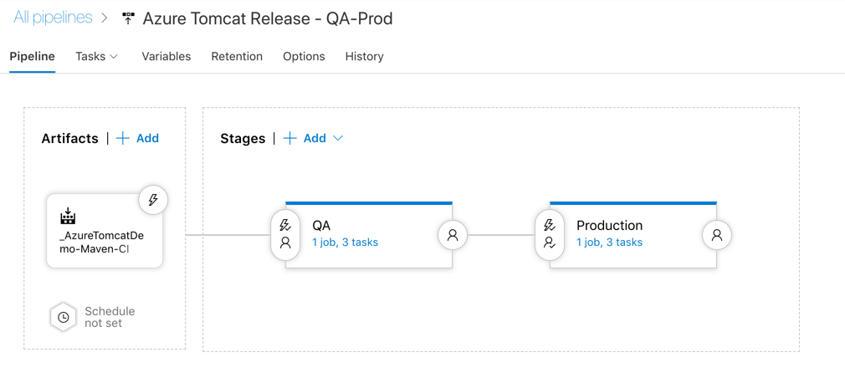Open QA 1 job, 3 tasks link
The image size is (845, 388).
[345, 242]
